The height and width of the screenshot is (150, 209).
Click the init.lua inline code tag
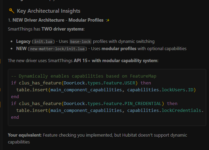(45, 42)
